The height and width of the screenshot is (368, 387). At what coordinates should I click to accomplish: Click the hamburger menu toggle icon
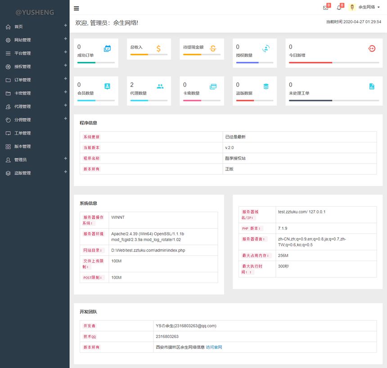pos(76,8)
